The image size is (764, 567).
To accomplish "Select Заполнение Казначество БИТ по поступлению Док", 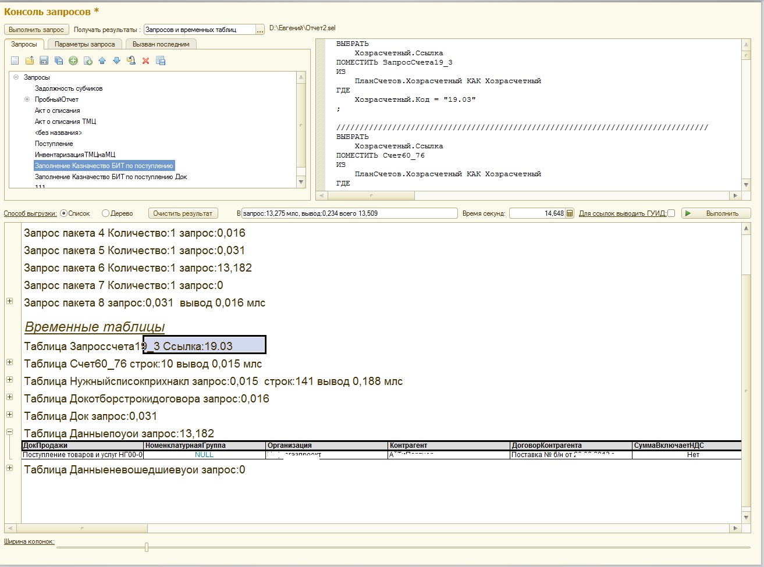I will click(x=111, y=177).
